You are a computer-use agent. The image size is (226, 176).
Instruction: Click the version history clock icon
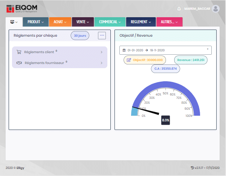(192, 168)
